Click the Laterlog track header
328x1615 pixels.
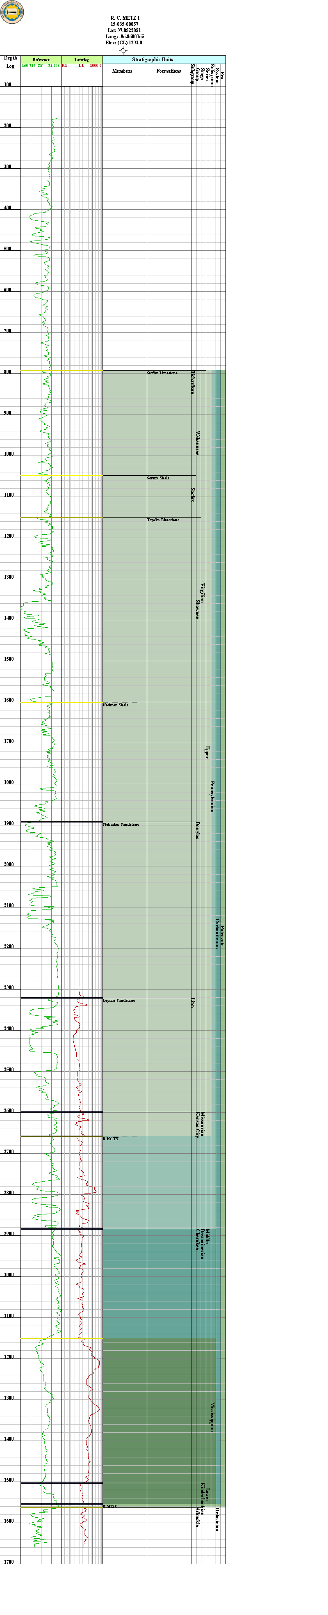coord(82,60)
